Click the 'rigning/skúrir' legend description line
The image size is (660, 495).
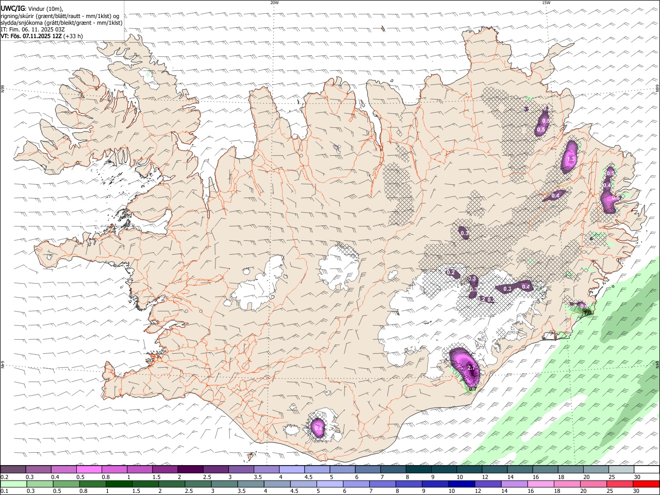60,15
